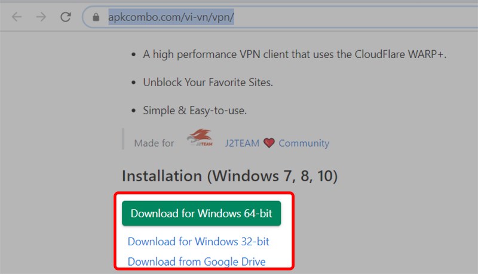This screenshot has height=274, width=478.
Task: Click the Simple & Easy-to-use text
Action: click(195, 111)
